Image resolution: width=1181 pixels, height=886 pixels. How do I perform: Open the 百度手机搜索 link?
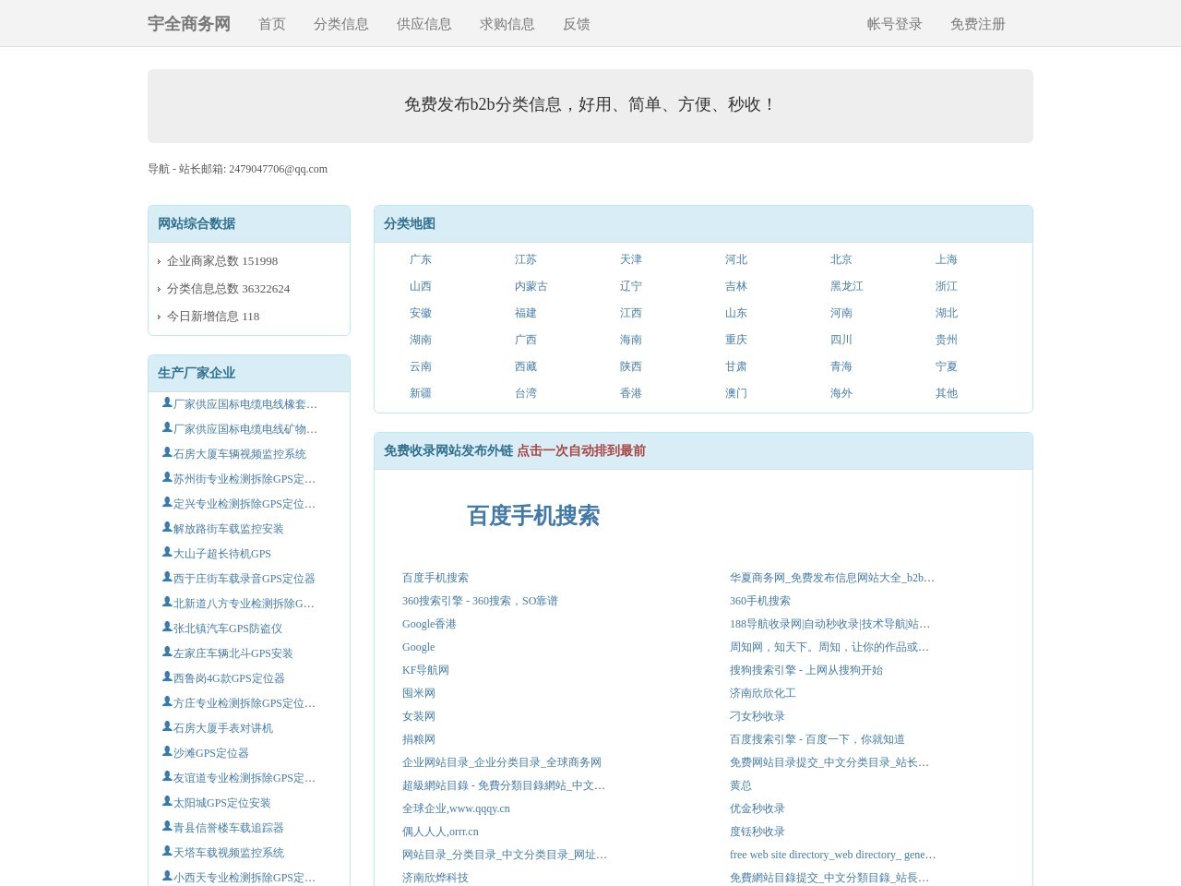pos(435,578)
